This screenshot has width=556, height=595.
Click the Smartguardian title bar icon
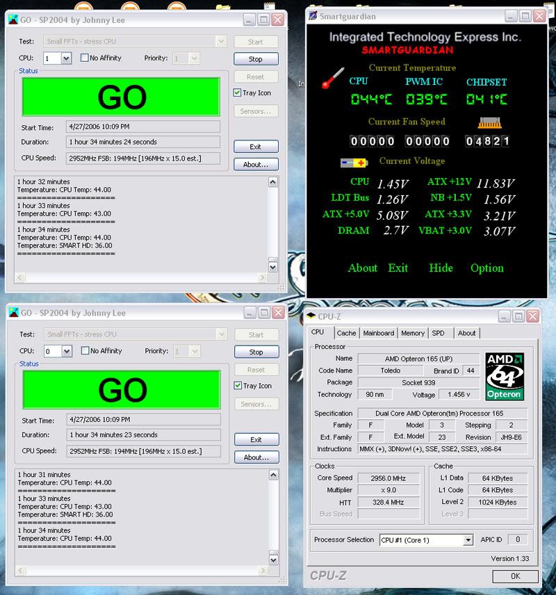coord(313,16)
